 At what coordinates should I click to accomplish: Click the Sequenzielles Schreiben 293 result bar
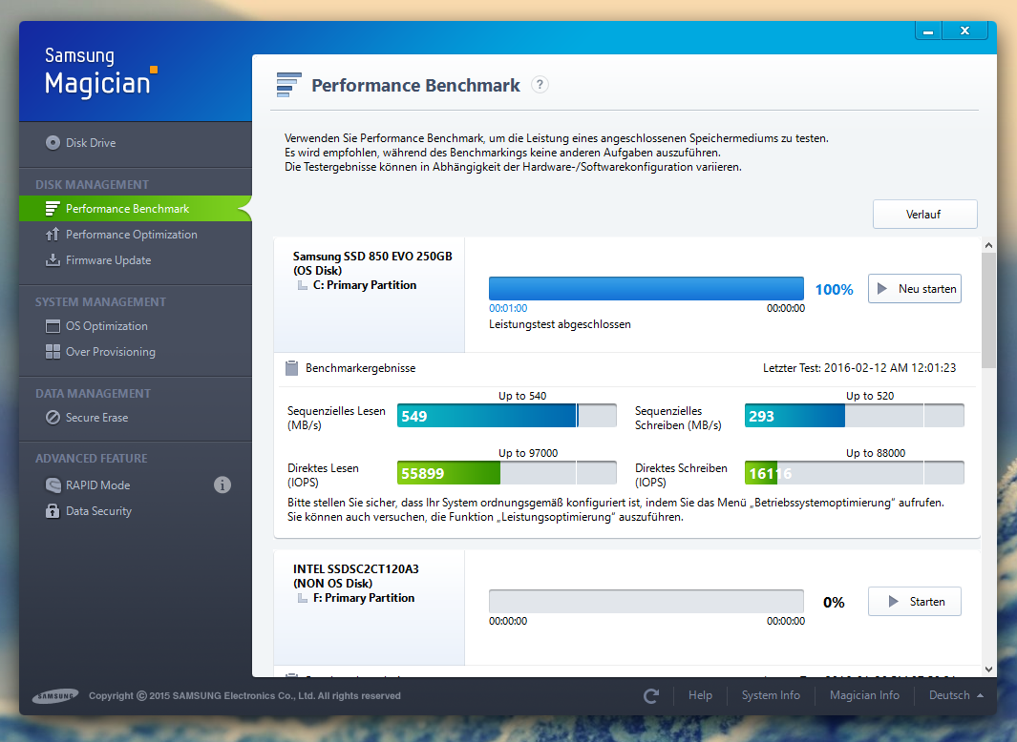click(855, 416)
